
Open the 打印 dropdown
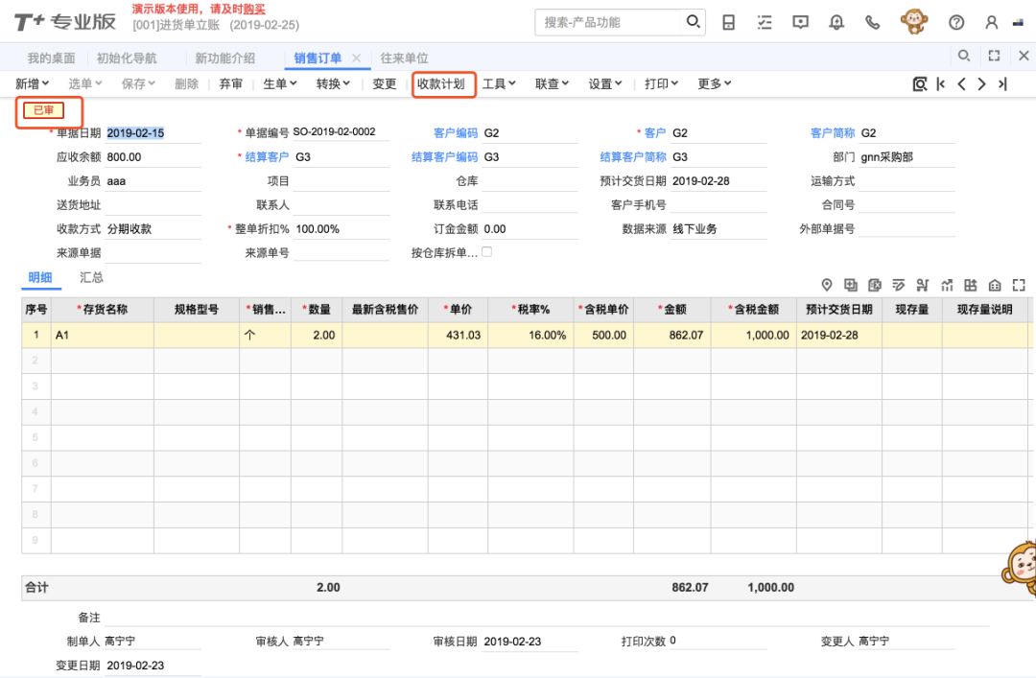point(661,84)
